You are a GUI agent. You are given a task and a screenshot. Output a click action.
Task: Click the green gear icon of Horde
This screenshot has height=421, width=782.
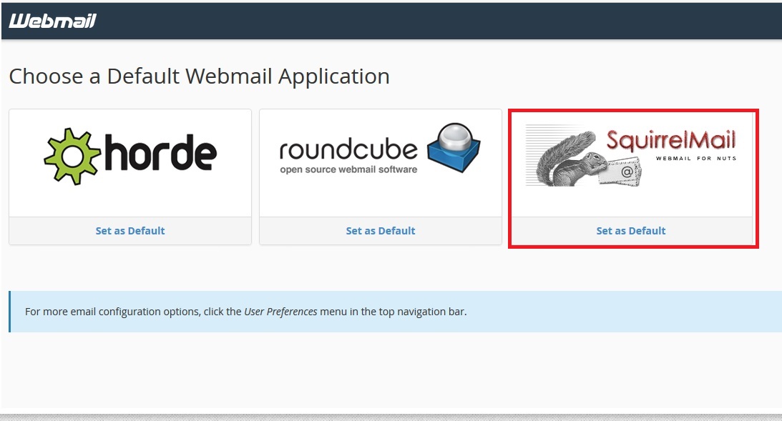(x=73, y=156)
